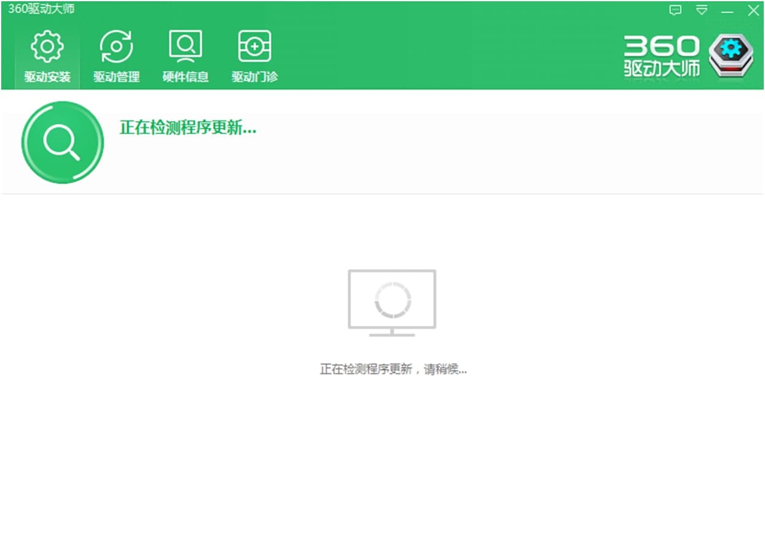Minimize the 360驱动大师 window
The width and height of the screenshot is (765, 533).
[x=727, y=10]
